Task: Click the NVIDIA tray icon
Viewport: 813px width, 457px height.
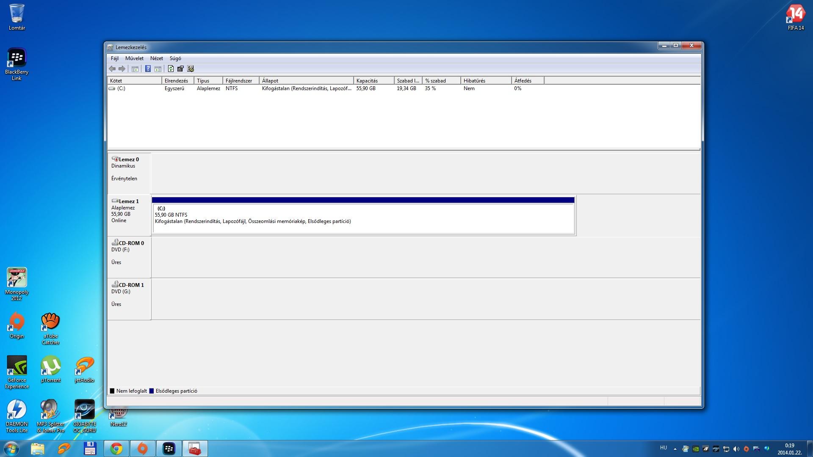Action: coord(696,449)
